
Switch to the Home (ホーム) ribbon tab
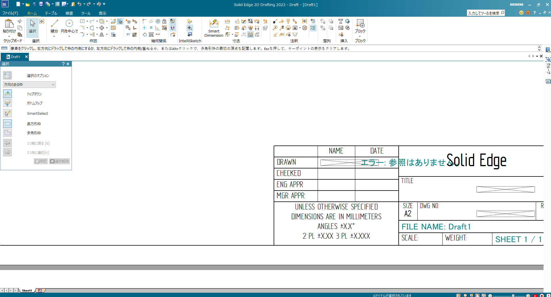click(32, 13)
